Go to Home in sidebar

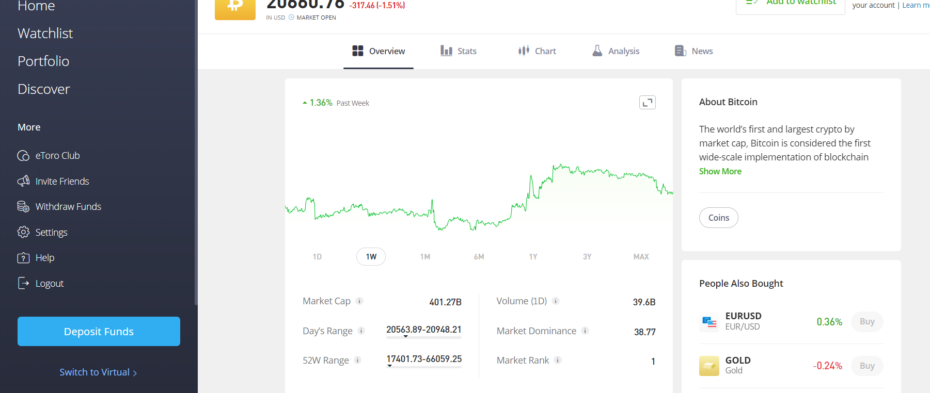pos(36,6)
